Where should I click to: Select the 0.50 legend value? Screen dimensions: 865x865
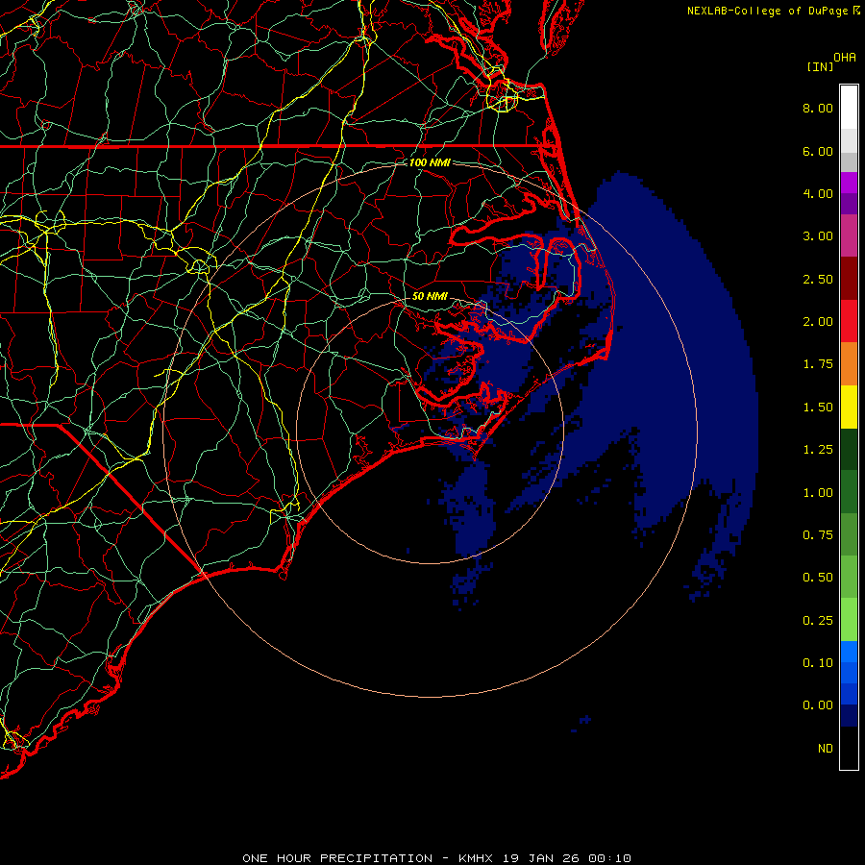pyautogui.click(x=818, y=578)
